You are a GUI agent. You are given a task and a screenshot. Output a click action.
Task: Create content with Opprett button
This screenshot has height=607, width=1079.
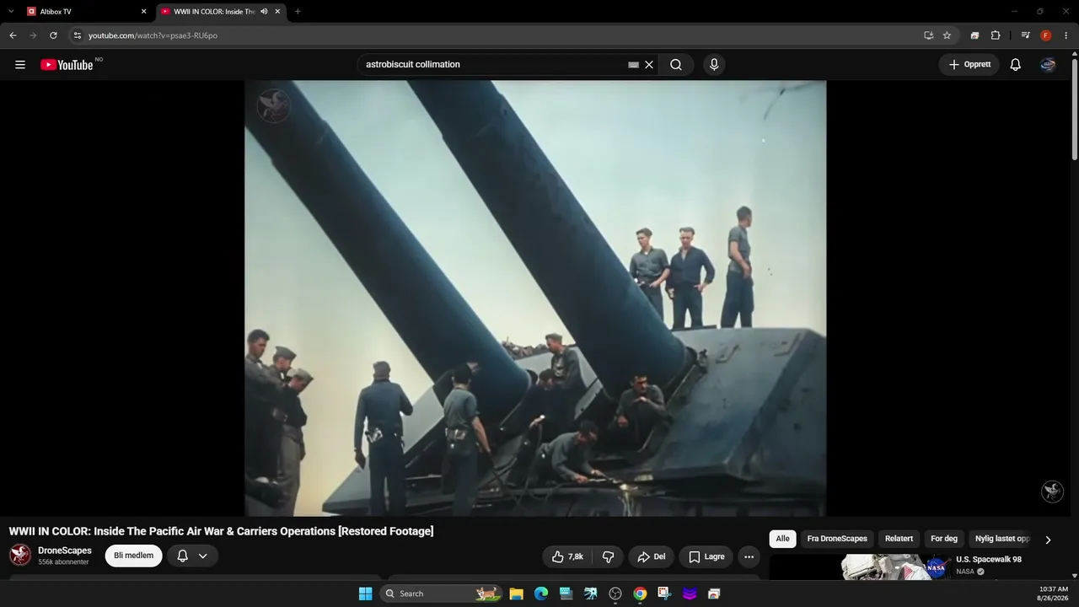[x=969, y=65]
